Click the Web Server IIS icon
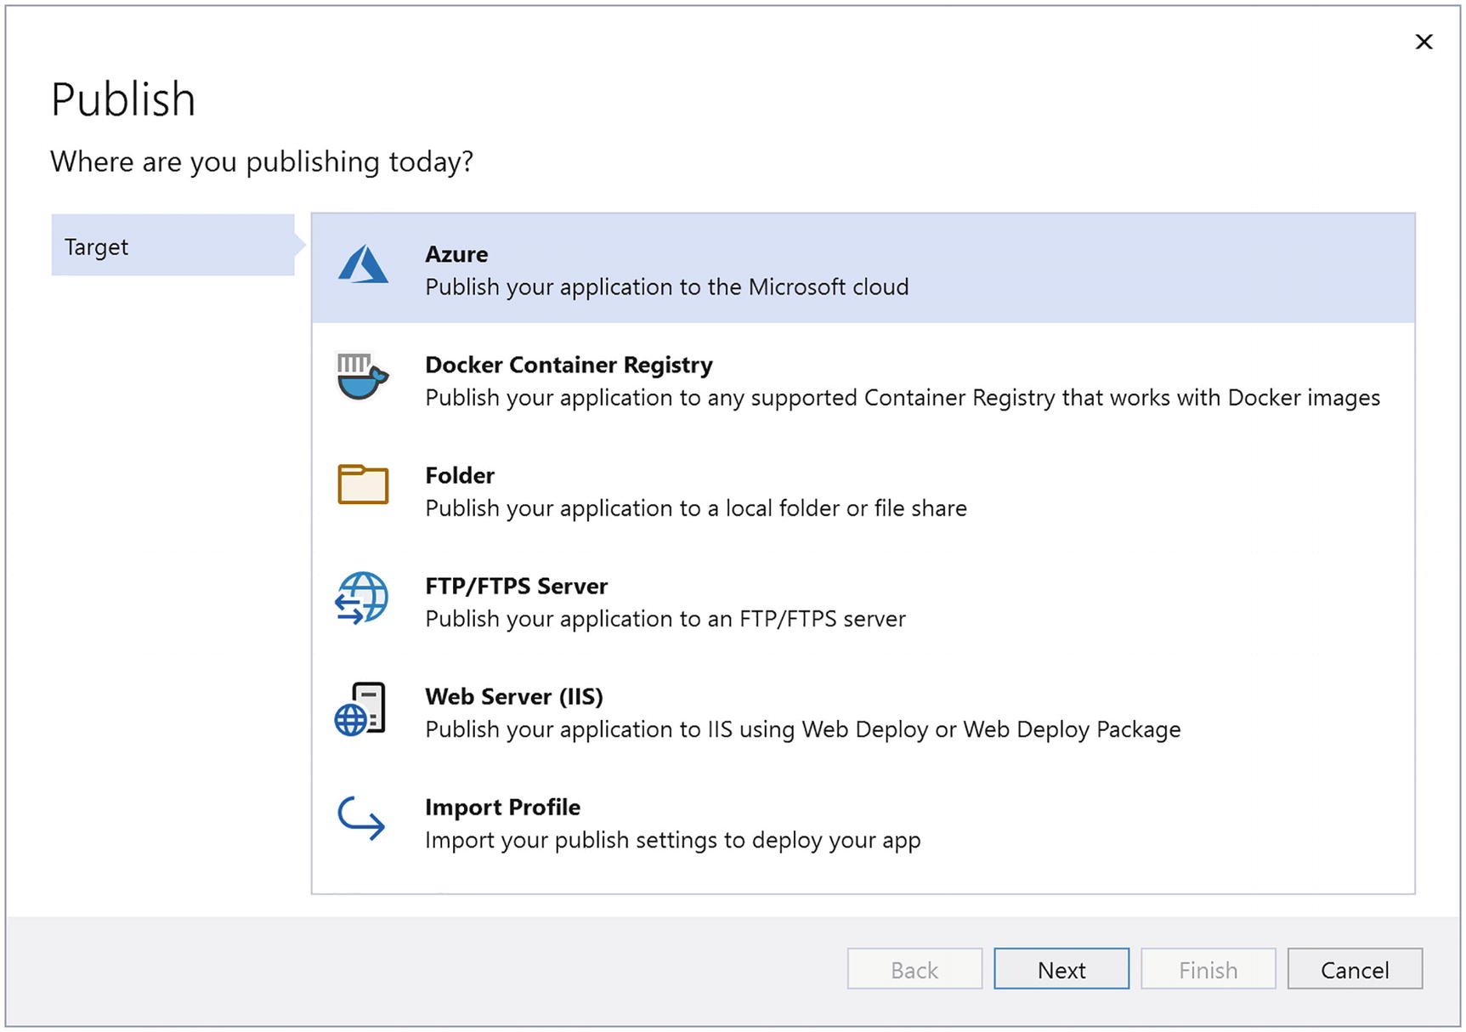This screenshot has height=1032, width=1466. pos(360,709)
